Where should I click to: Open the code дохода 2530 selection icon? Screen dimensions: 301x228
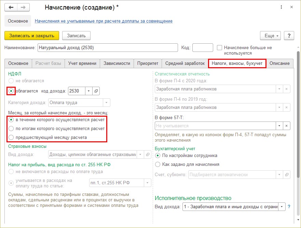pos(96,91)
